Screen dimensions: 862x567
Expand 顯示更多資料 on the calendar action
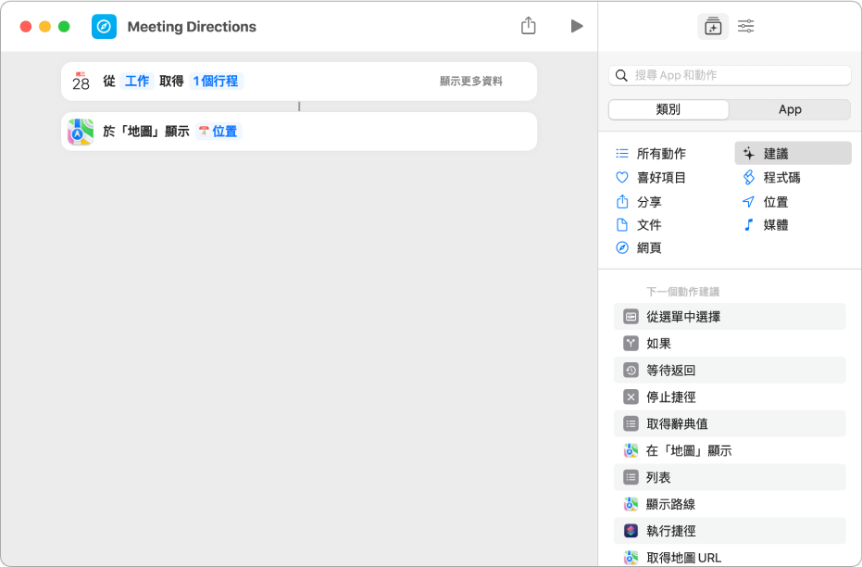(470, 82)
